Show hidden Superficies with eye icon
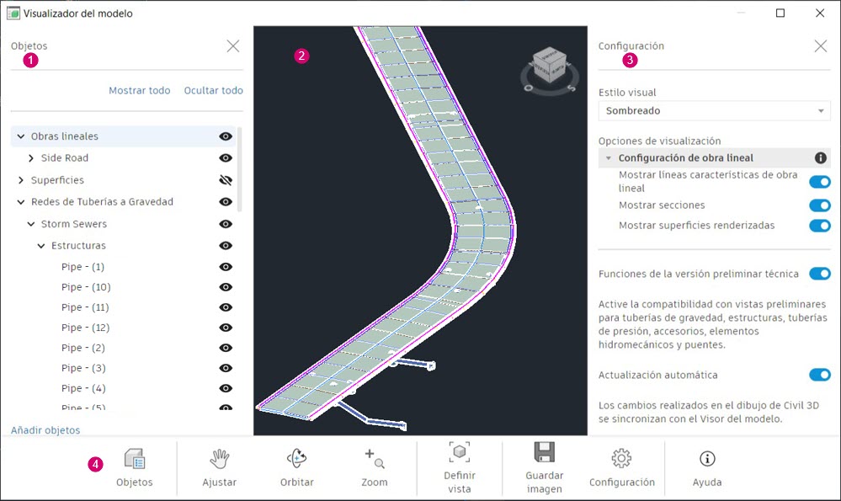Screen dimensions: 841x501 click(x=226, y=180)
